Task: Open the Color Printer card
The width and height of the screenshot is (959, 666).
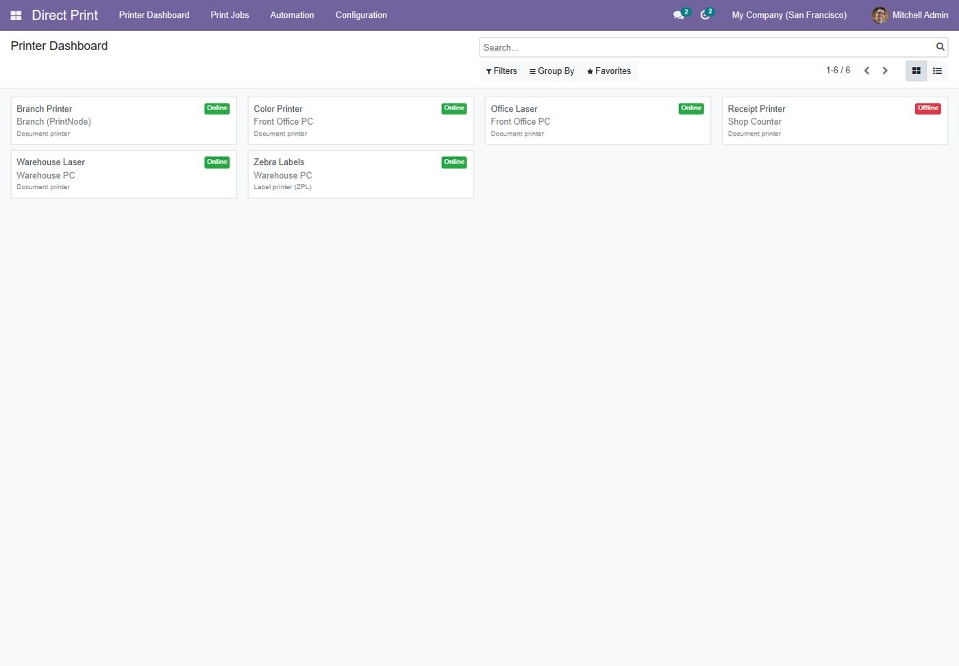Action: (361, 121)
